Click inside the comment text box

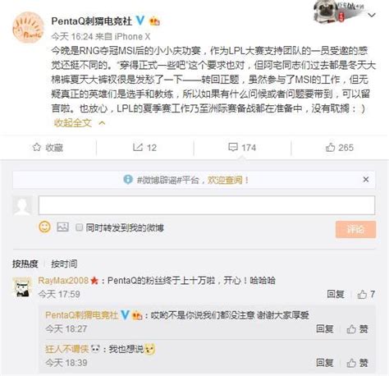[207, 205]
